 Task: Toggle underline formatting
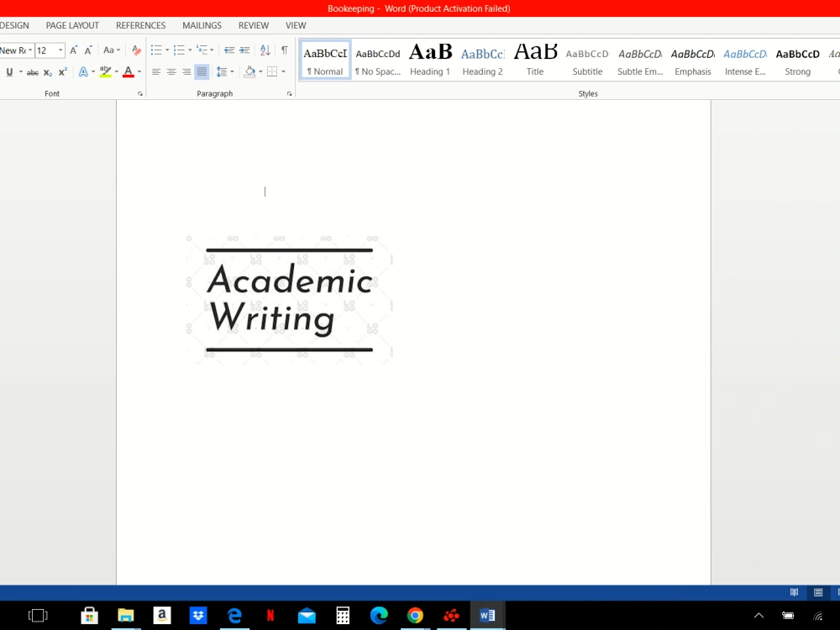(9, 71)
